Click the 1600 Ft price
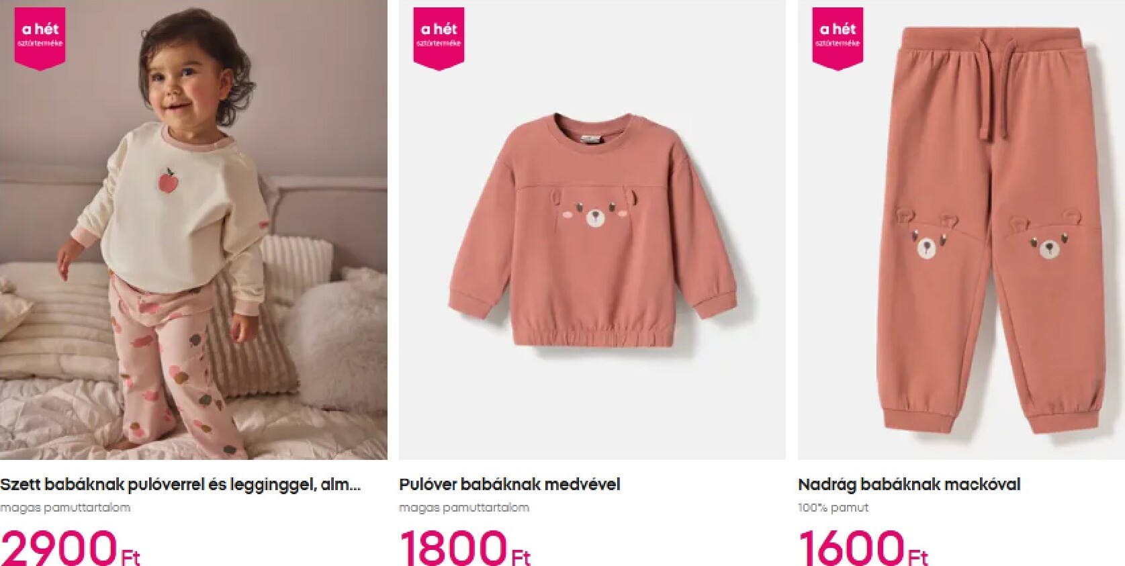This screenshot has height=566, width=1125. point(863,548)
